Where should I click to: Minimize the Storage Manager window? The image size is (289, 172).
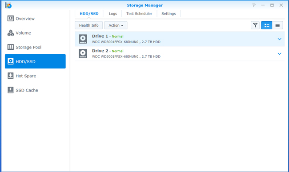coord(263,5)
